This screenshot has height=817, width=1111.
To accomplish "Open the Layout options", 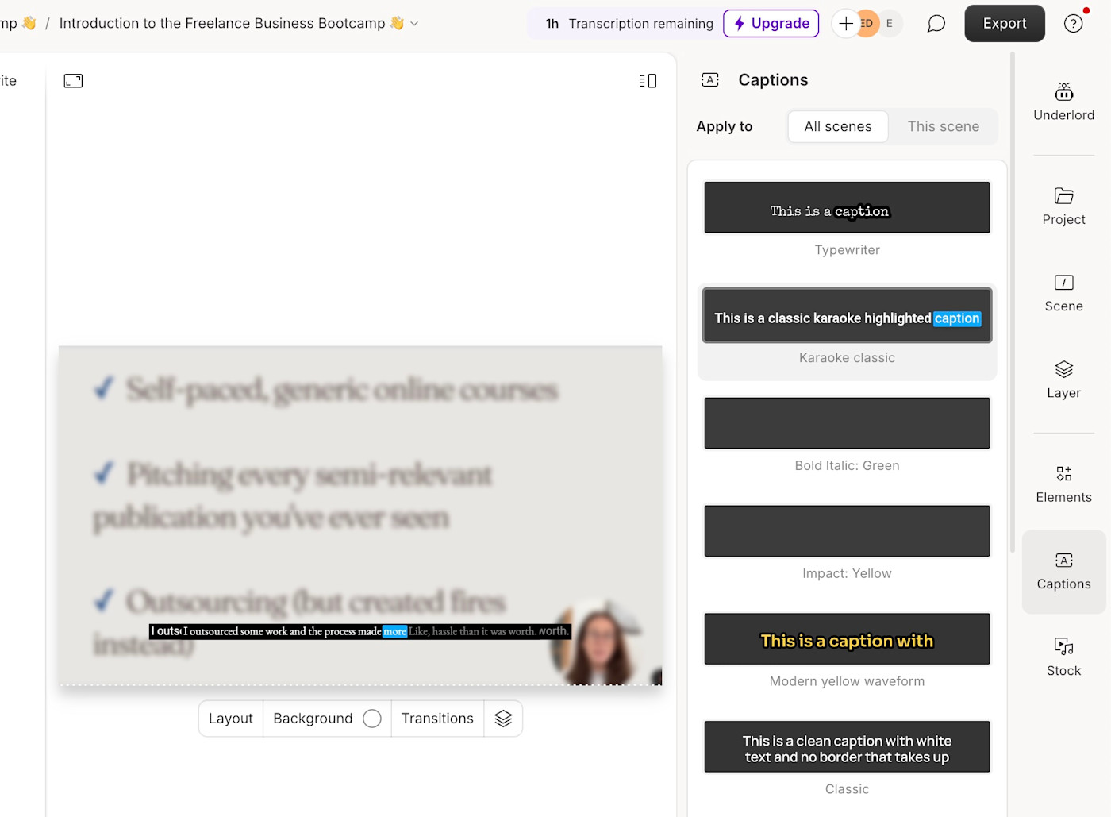I will [x=231, y=718].
